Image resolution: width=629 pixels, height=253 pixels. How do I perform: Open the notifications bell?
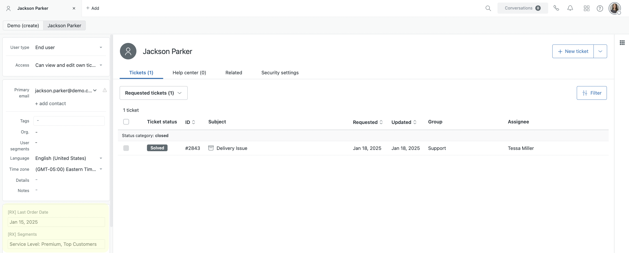coord(570,8)
